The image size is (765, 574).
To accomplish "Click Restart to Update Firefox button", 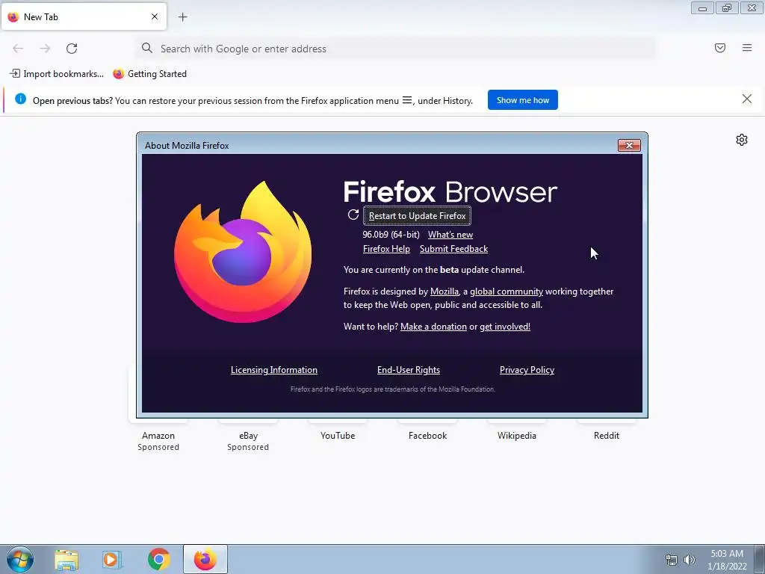I will click(x=417, y=216).
